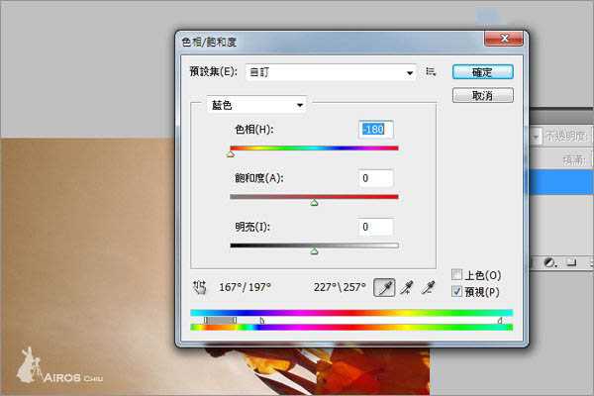Toggle the 預視 (Preview) checkbox
The height and width of the screenshot is (396, 594).
(x=456, y=291)
